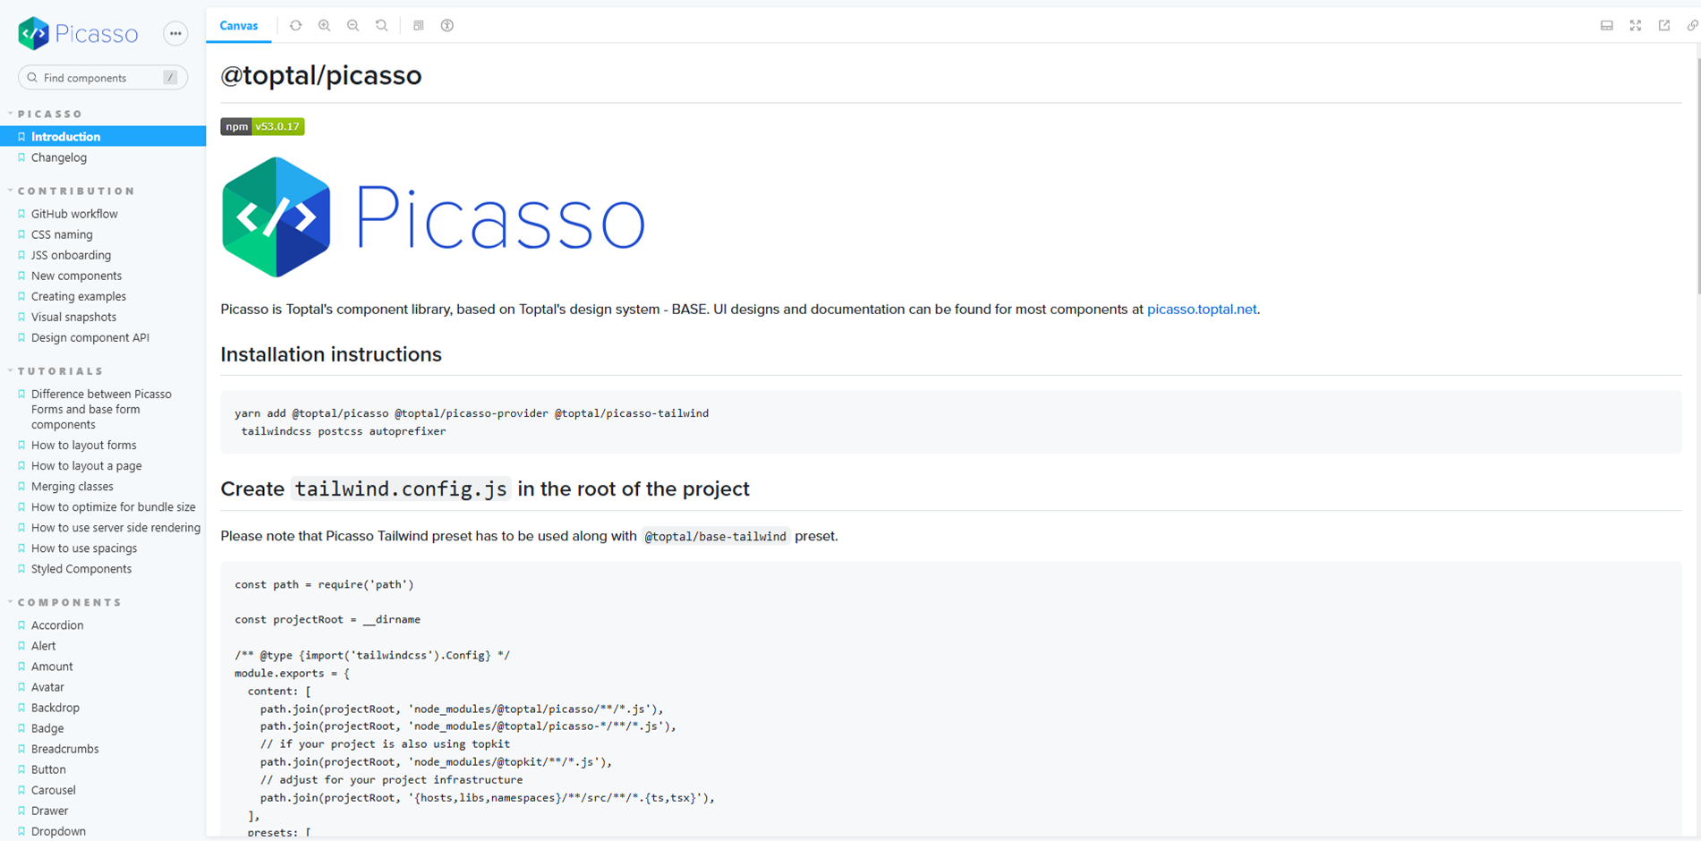Click the slash shortcut badge in the search box
The height and width of the screenshot is (841, 1701).
(x=170, y=78)
